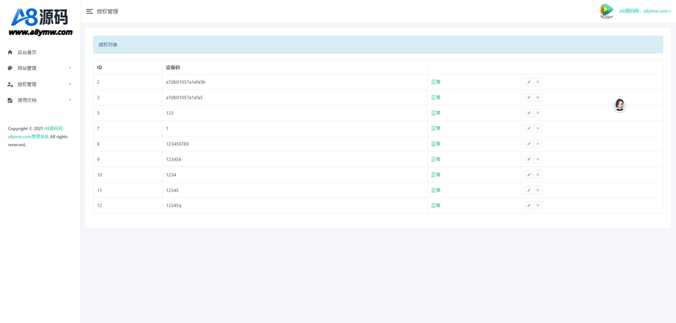Click the document icon beside 使用文档
This screenshot has height=323, width=676.
point(10,100)
